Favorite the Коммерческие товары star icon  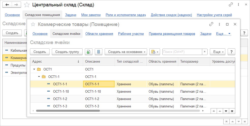[x=33, y=24]
